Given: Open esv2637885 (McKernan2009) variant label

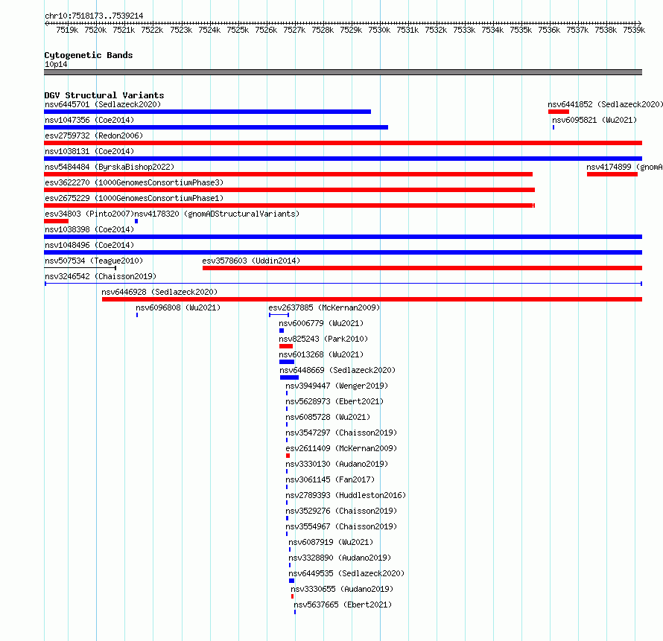Looking at the screenshot, I should [324, 307].
